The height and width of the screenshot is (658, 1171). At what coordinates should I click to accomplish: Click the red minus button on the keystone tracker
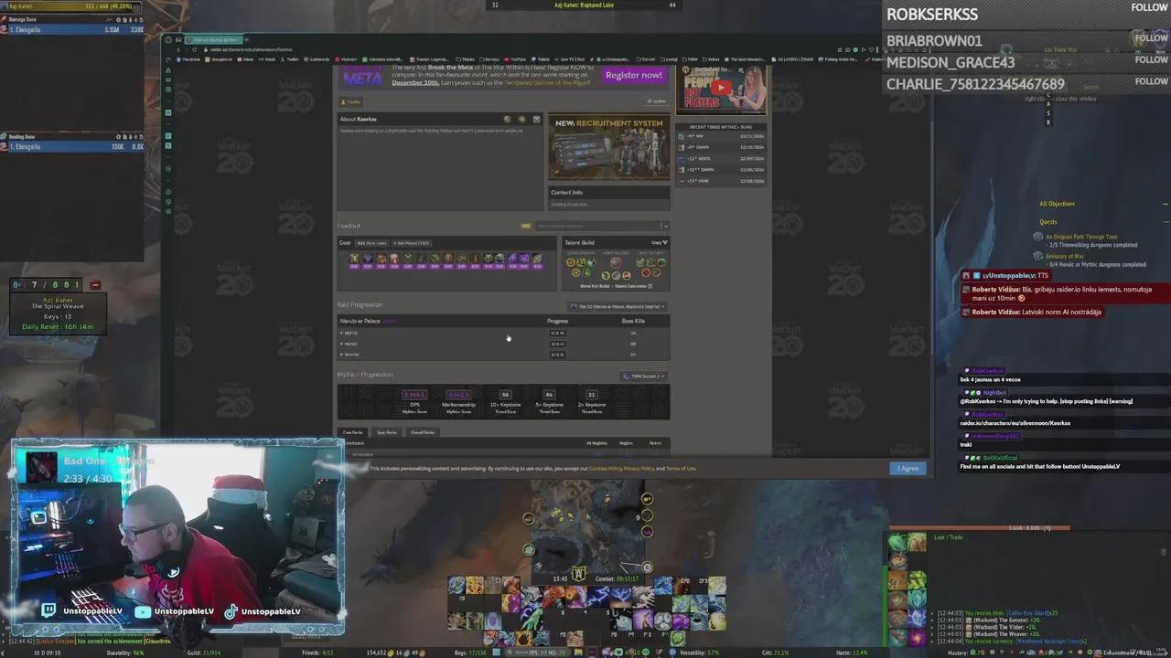(x=95, y=285)
